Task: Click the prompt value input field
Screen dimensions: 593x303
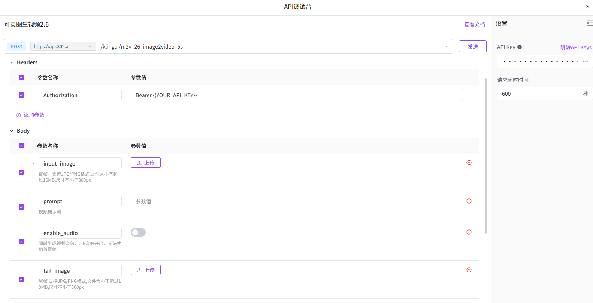Action: [294, 201]
